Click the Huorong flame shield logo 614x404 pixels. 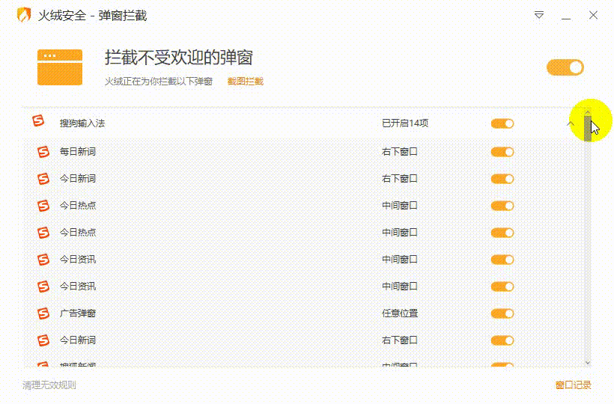pos(24,15)
